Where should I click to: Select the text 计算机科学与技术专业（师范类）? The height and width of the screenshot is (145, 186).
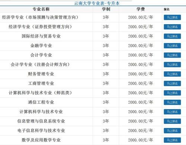40,93
